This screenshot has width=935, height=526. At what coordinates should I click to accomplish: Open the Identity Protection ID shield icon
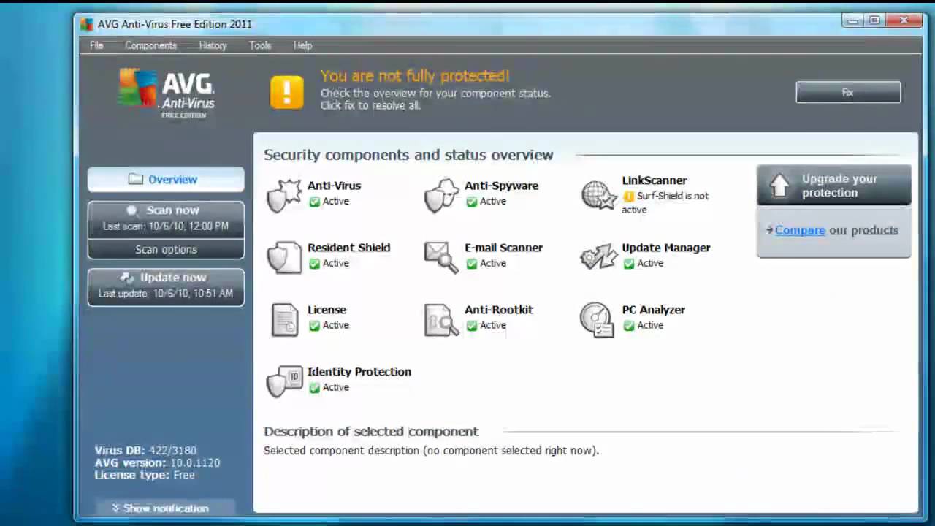point(284,381)
